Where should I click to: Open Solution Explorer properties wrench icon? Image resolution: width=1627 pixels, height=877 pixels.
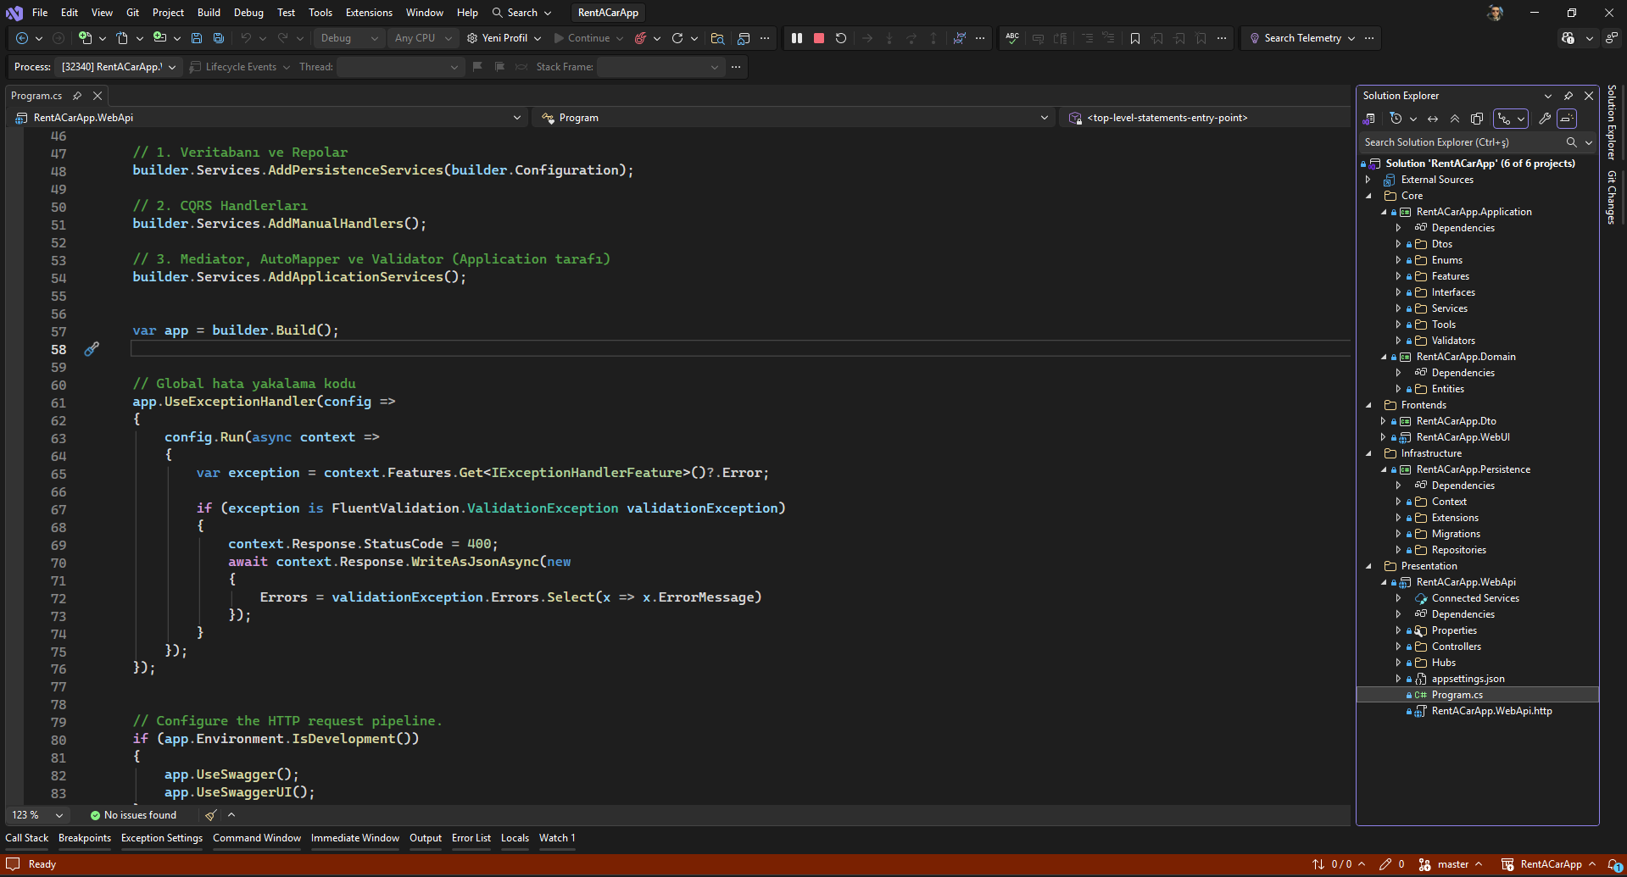coord(1545,119)
